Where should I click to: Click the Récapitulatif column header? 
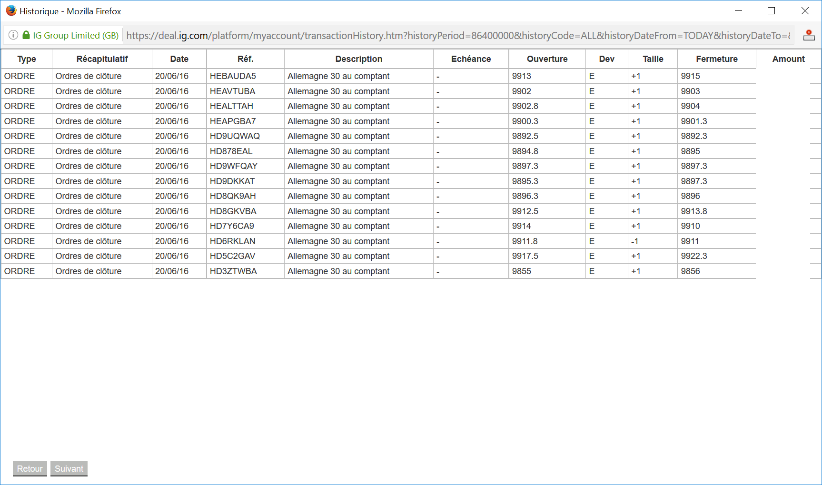coord(102,59)
